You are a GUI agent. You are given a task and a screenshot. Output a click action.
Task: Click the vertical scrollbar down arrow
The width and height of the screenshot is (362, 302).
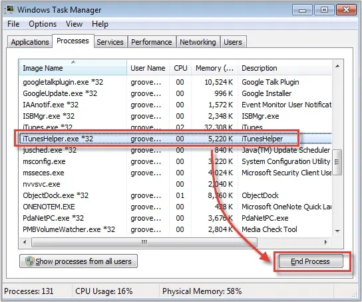[337, 231]
